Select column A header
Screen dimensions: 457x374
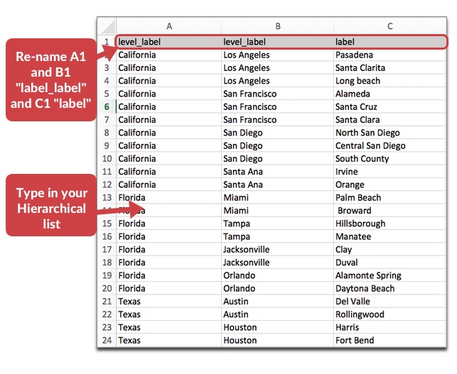(169, 26)
